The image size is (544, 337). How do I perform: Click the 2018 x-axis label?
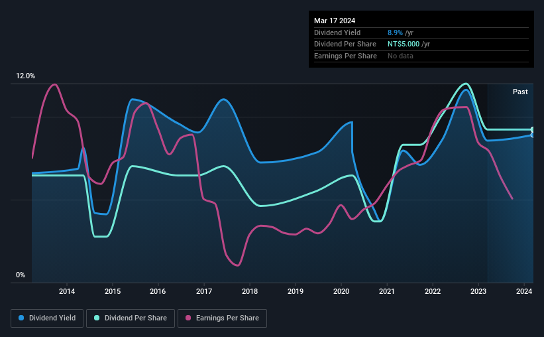coord(250,291)
